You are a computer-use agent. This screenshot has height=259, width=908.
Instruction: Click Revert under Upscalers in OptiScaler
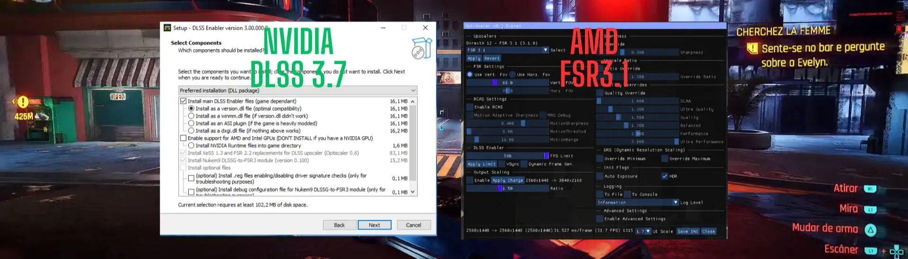(x=492, y=59)
